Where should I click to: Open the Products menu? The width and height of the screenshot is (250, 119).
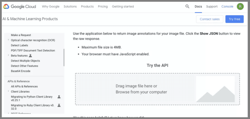87,6
